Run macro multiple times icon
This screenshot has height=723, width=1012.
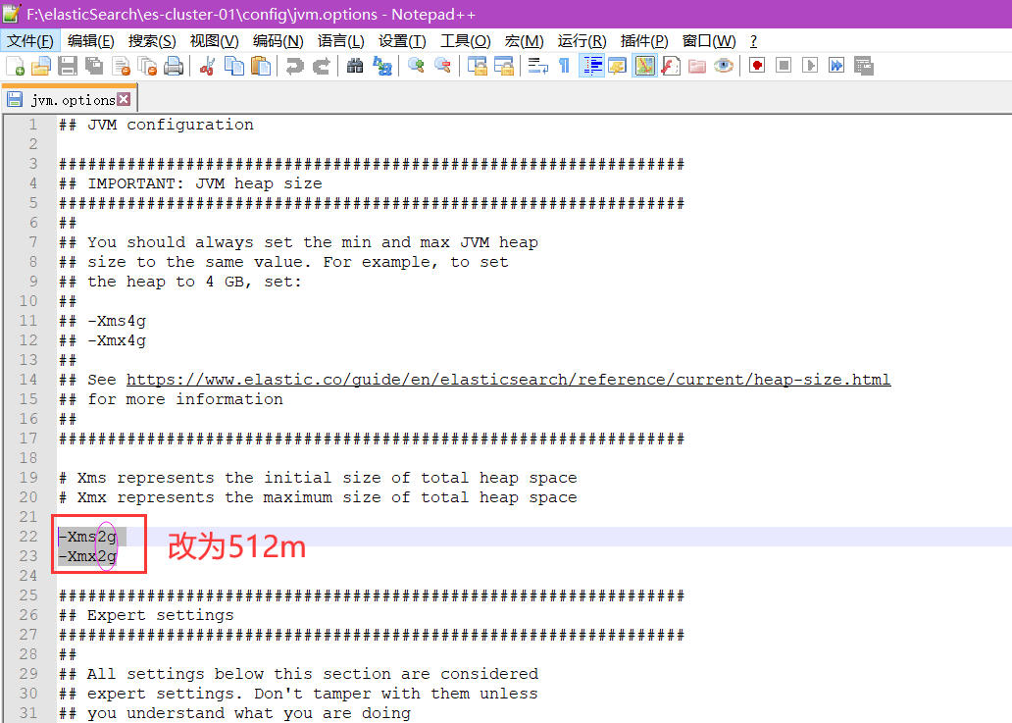(x=836, y=66)
